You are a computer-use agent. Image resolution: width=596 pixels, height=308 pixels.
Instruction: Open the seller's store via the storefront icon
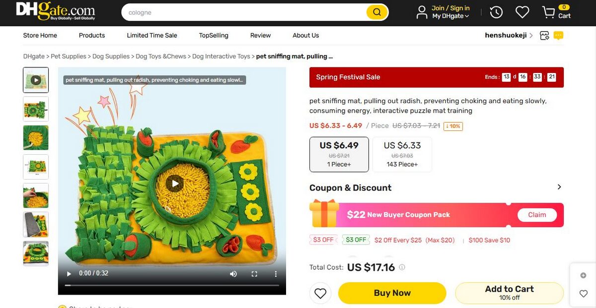coord(544,35)
